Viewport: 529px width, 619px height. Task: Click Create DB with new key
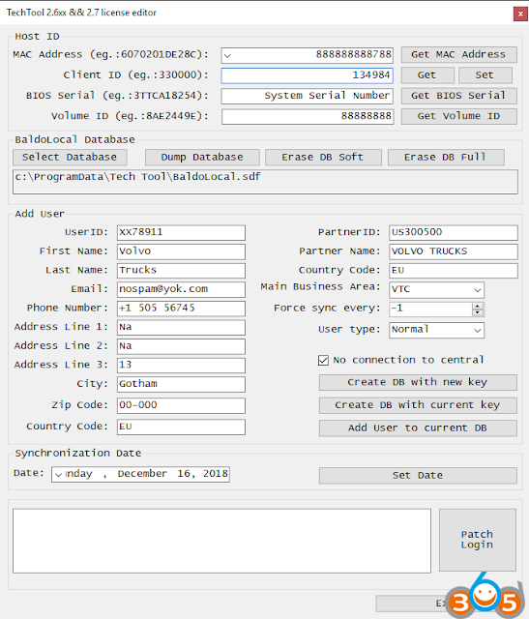418,382
